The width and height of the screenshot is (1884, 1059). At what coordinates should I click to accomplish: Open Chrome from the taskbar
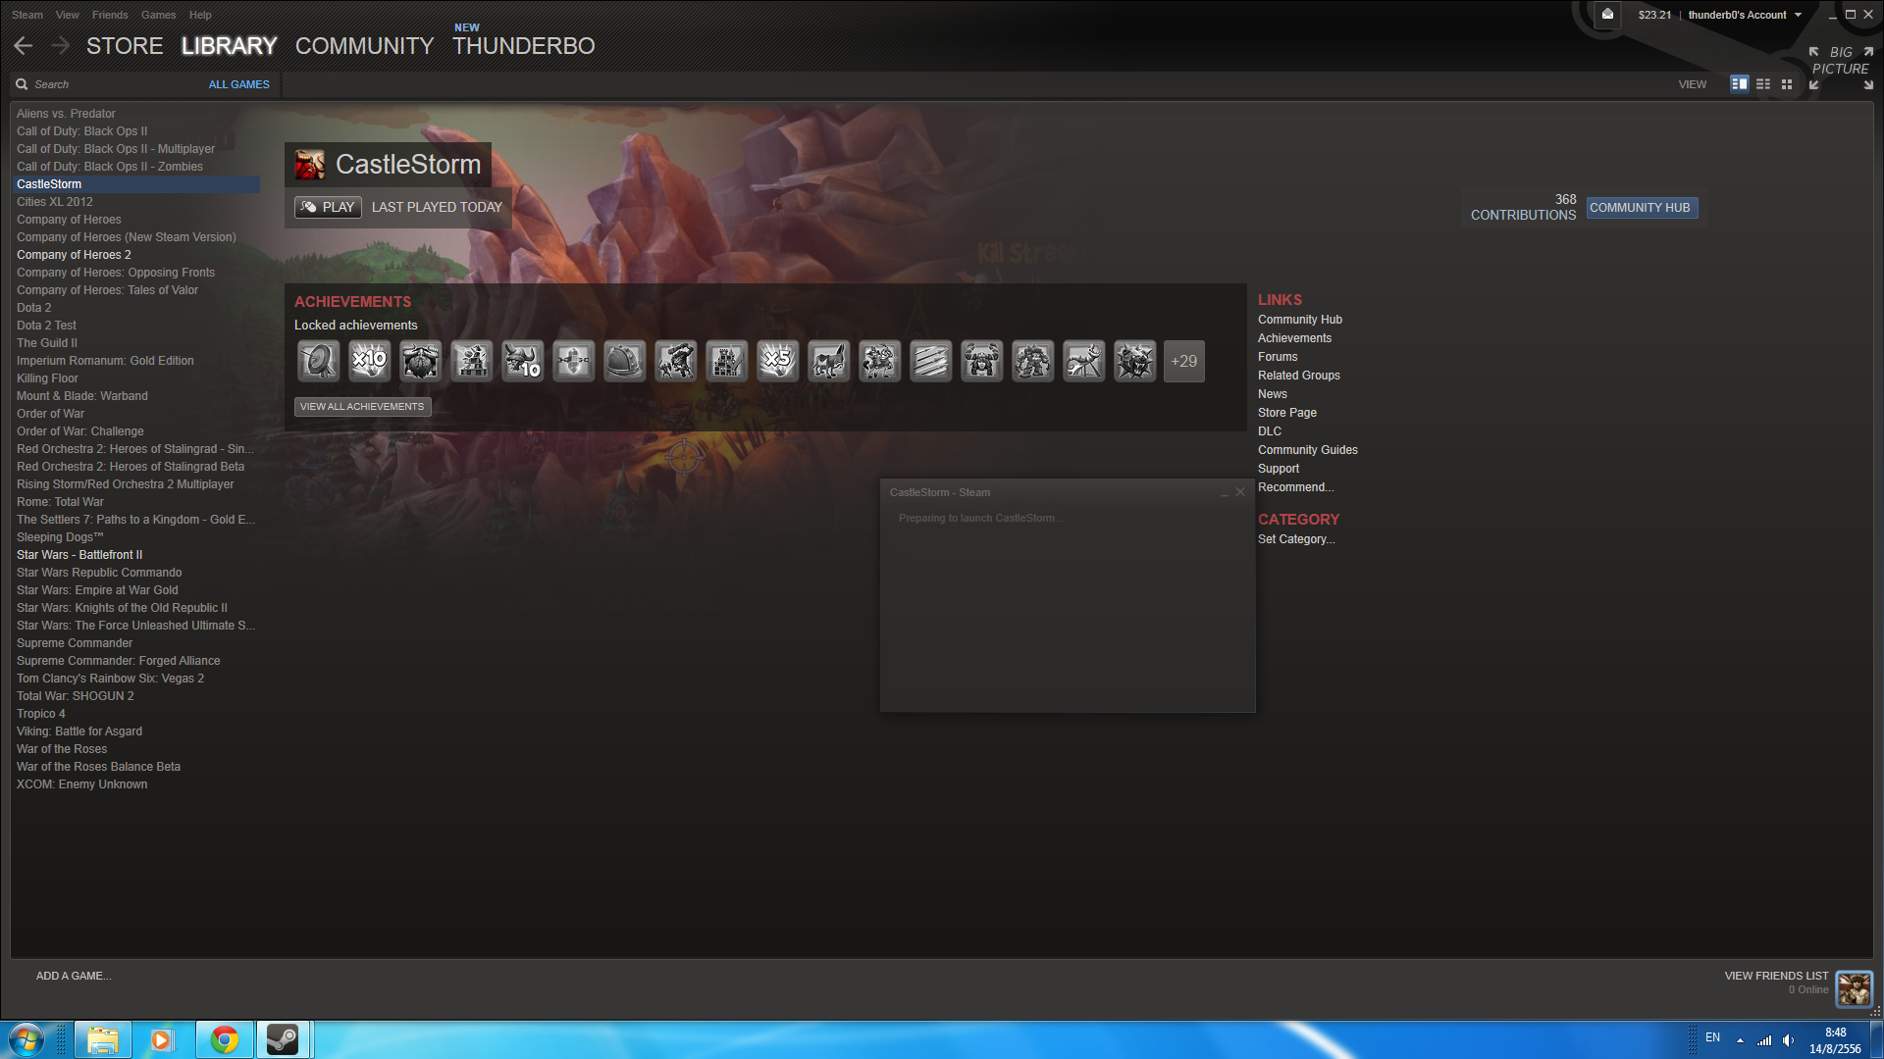[x=225, y=1039]
